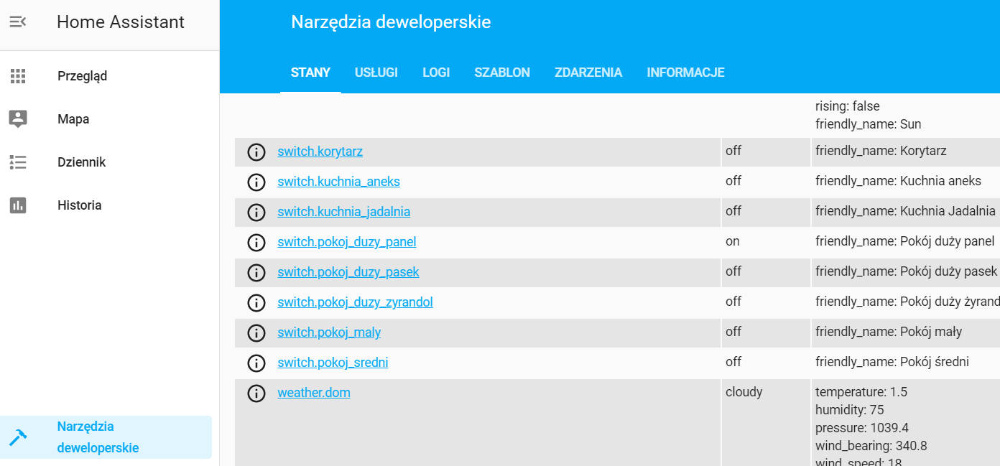Go to the Szablon tab
Image resolution: width=1000 pixels, height=466 pixels.
[x=502, y=73]
